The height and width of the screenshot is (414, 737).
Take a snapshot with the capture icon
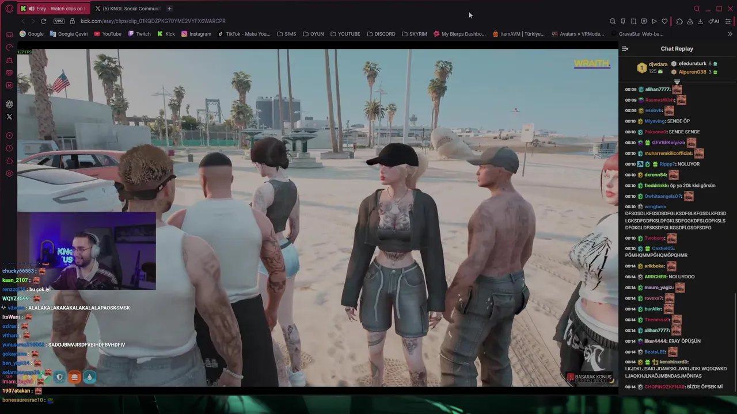point(633,21)
